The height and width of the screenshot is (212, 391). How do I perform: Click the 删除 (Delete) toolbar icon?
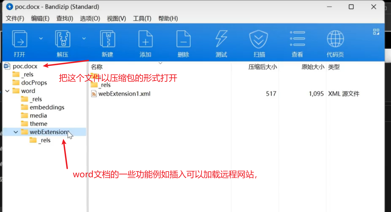point(183,39)
